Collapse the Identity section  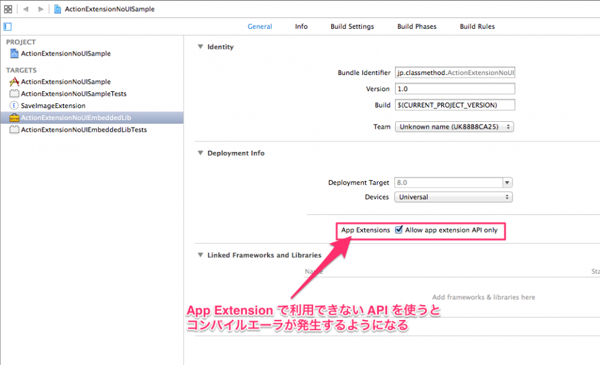[199, 46]
